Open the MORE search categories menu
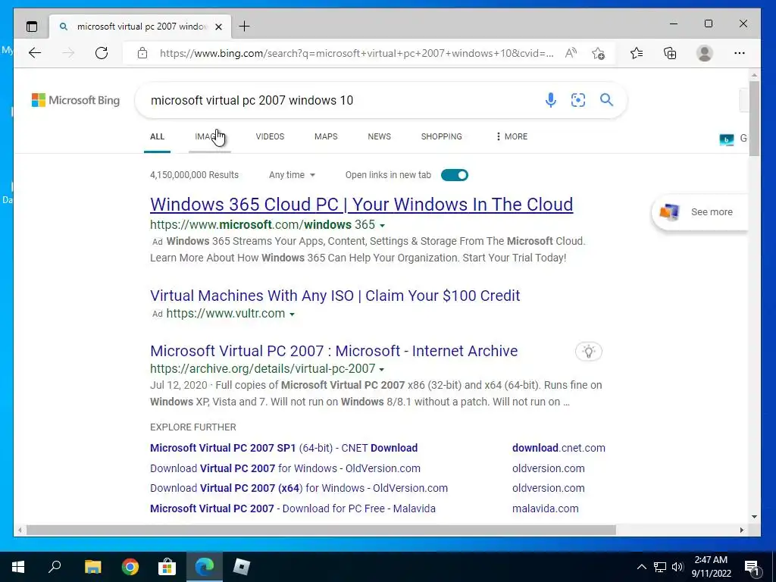The height and width of the screenshot is (582, 776). click(512, 136)
